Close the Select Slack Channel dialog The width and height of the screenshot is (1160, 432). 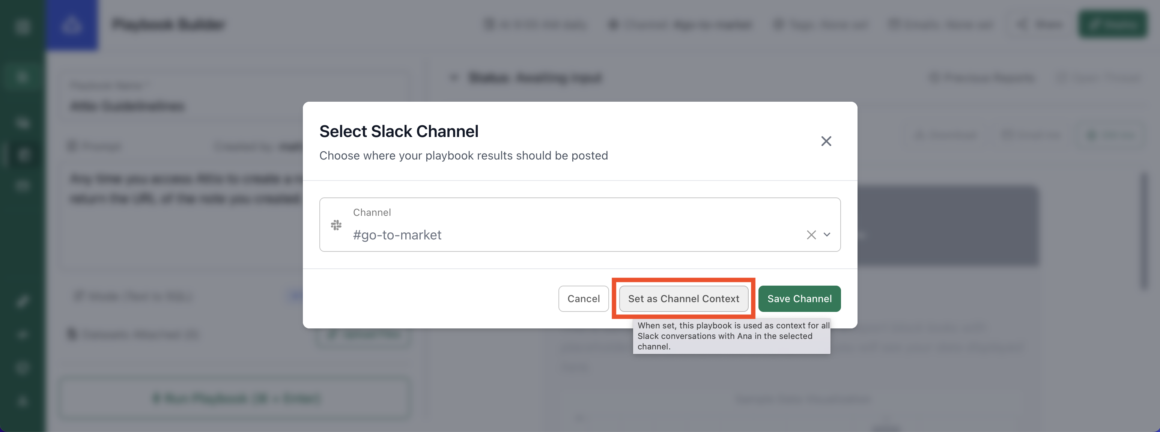click(826, 141)
